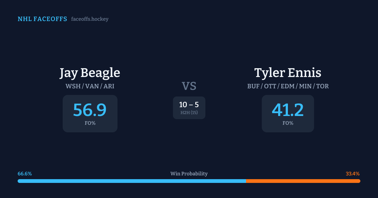Click the OTT team abbreviation
The height and width of the screenshot is (198, 378).
pos(270,86)
